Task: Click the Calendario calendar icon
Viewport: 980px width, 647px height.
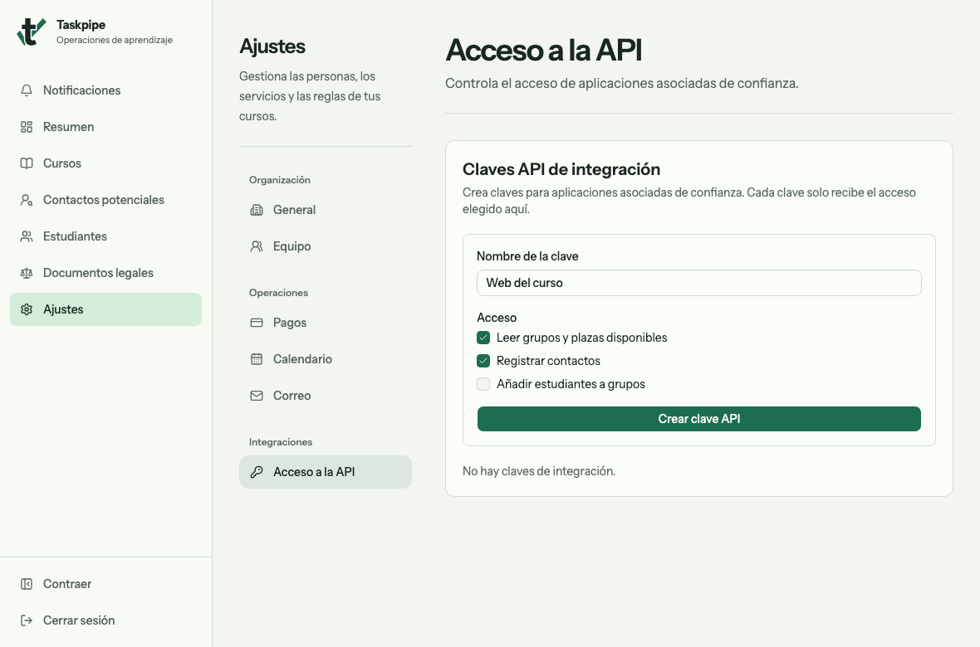Action: (x=257, y=359)
